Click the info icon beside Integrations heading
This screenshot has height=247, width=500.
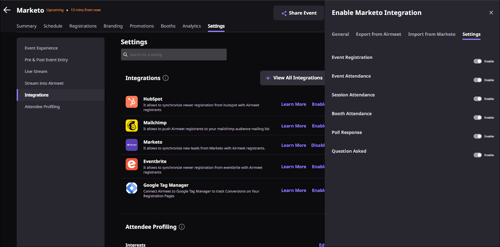point(166,78)
